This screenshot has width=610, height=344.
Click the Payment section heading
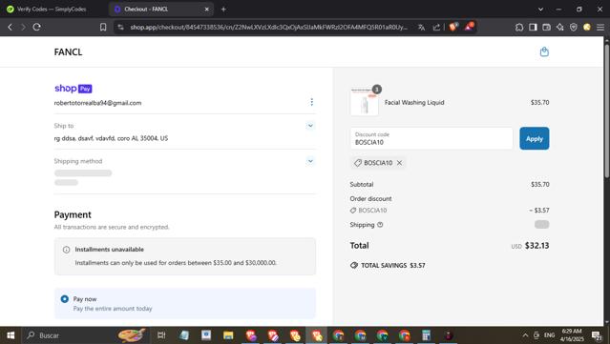click(x=73, y=214)
